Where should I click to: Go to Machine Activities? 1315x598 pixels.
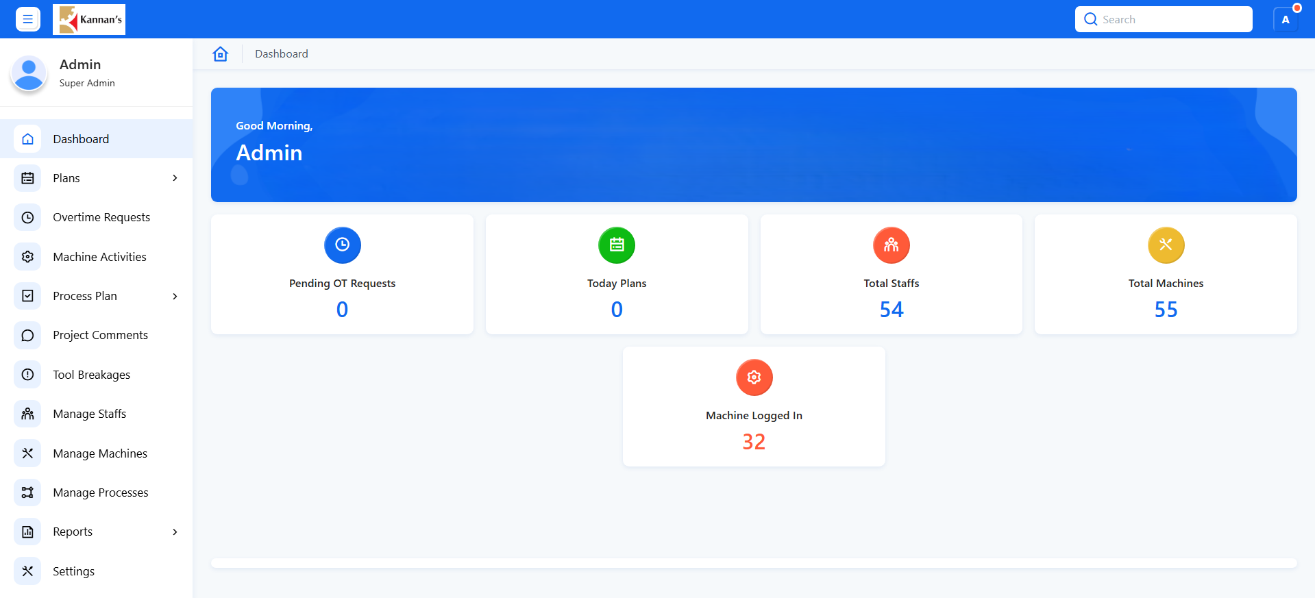96,257
